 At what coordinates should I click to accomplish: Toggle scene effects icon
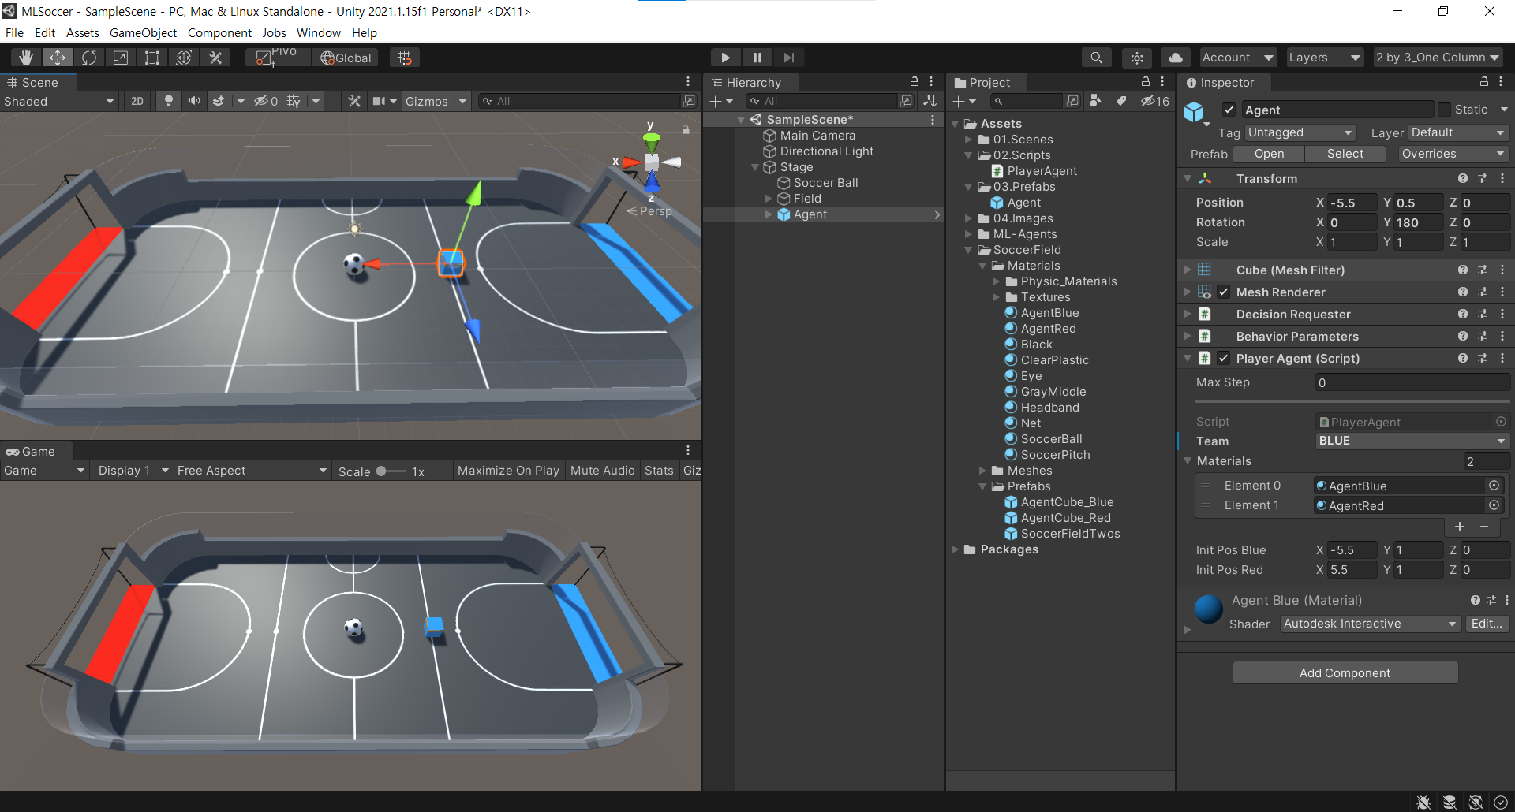tap(219, 101)
